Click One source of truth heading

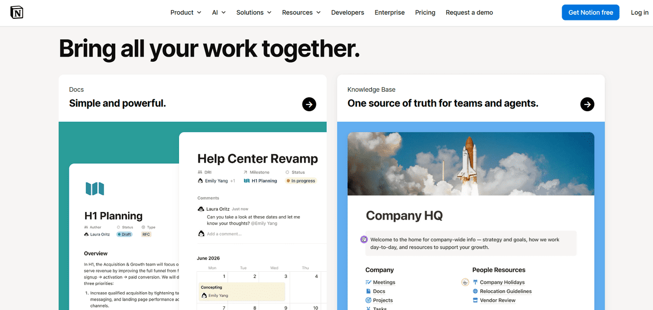tap(443, 104)
